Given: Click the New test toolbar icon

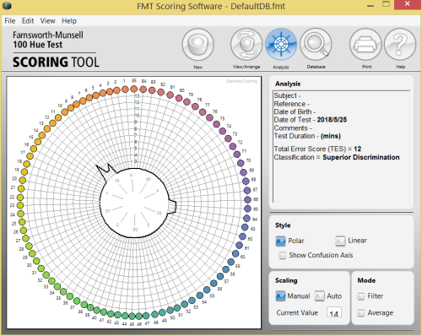Looking at the screenshot, I should [198, 45].
